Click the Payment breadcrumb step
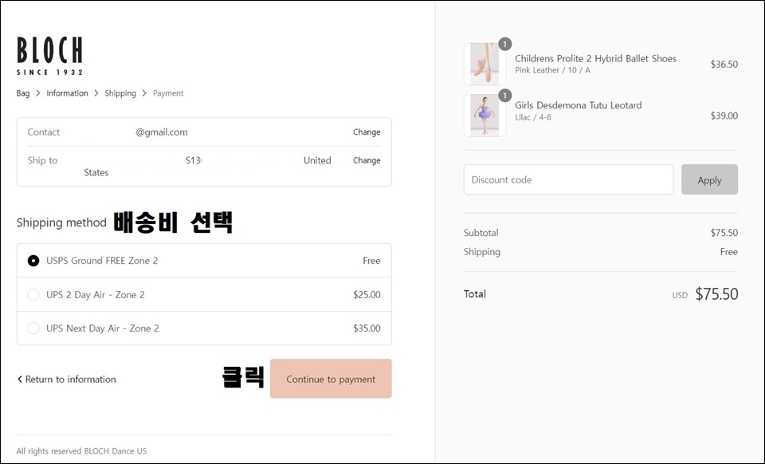 click(168, 93)
